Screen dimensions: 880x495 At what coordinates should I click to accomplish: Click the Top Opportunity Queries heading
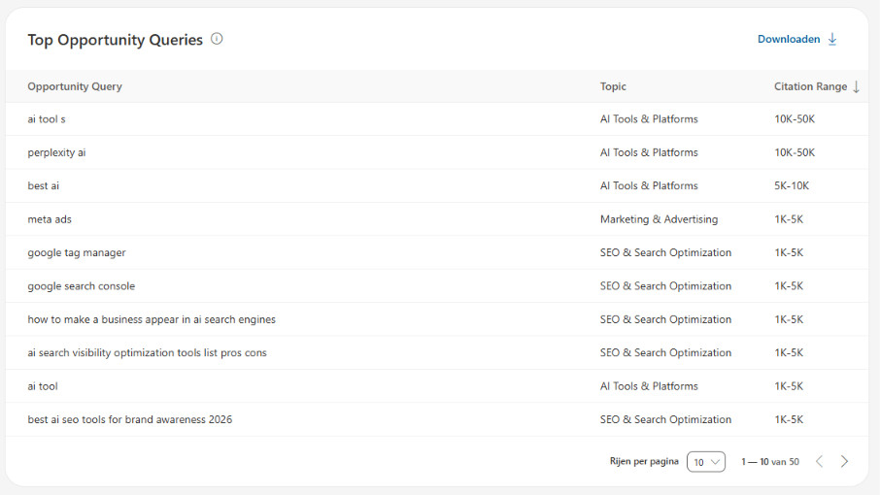coord(115,40)
